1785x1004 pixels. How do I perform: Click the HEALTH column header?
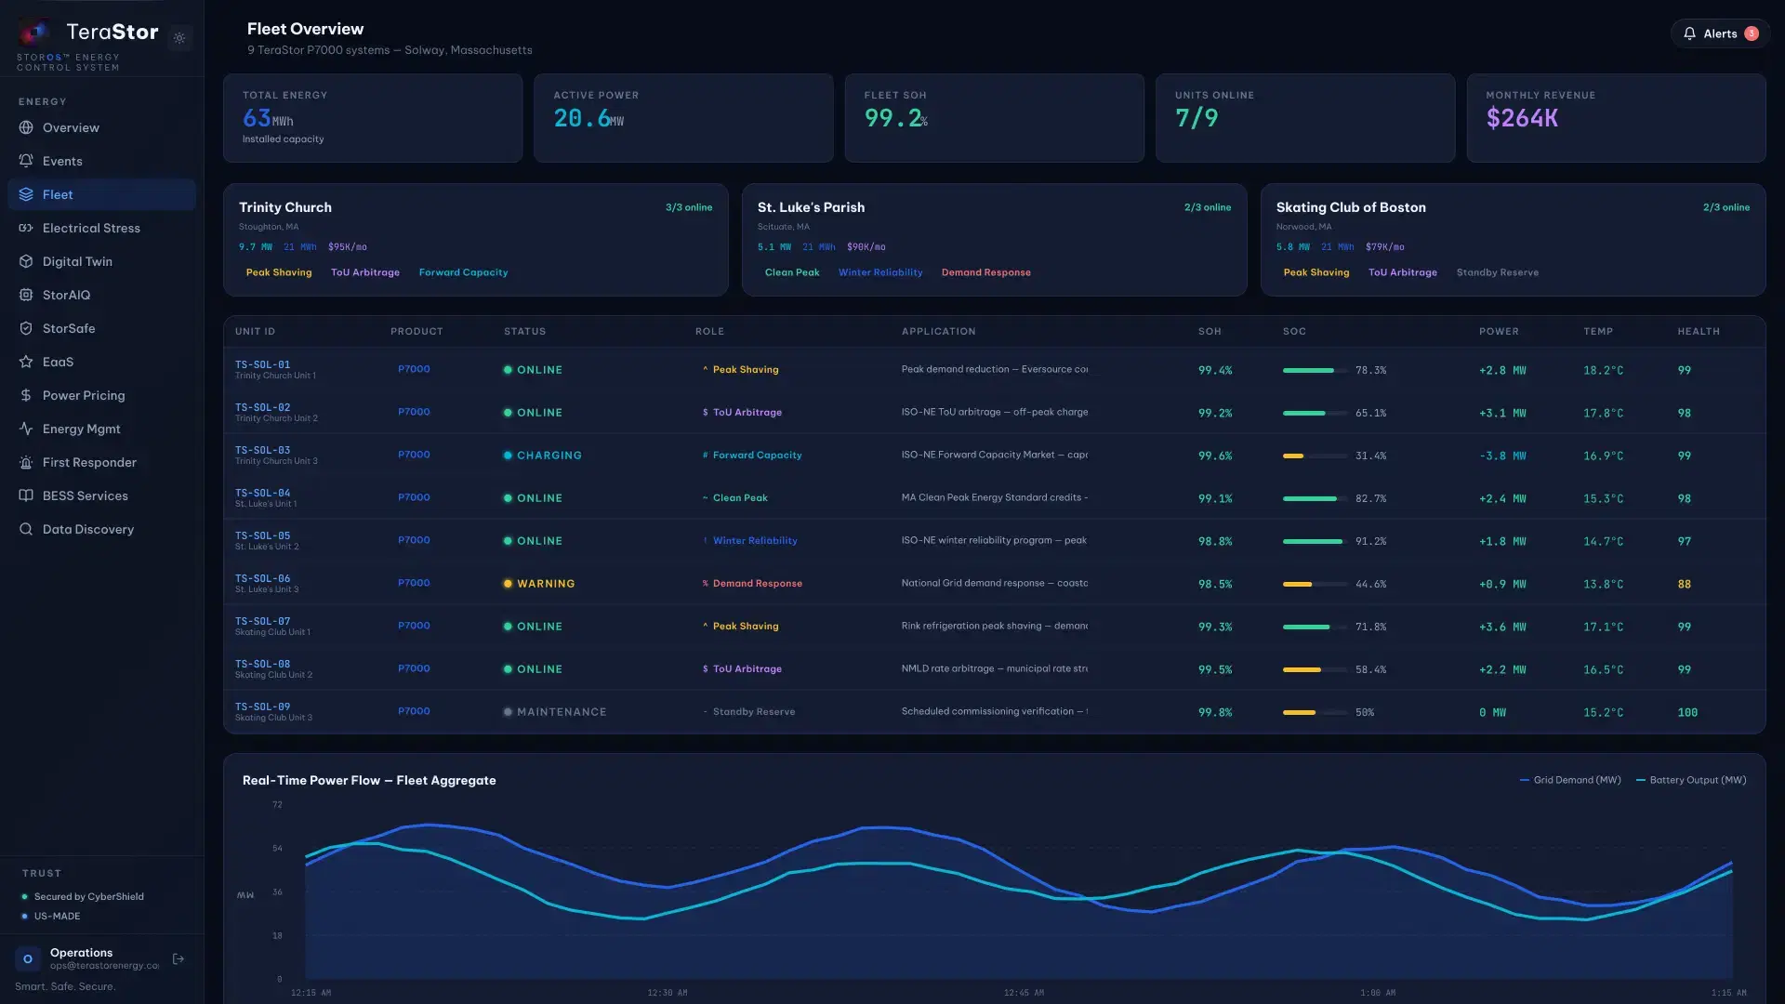pos(1698,332)
